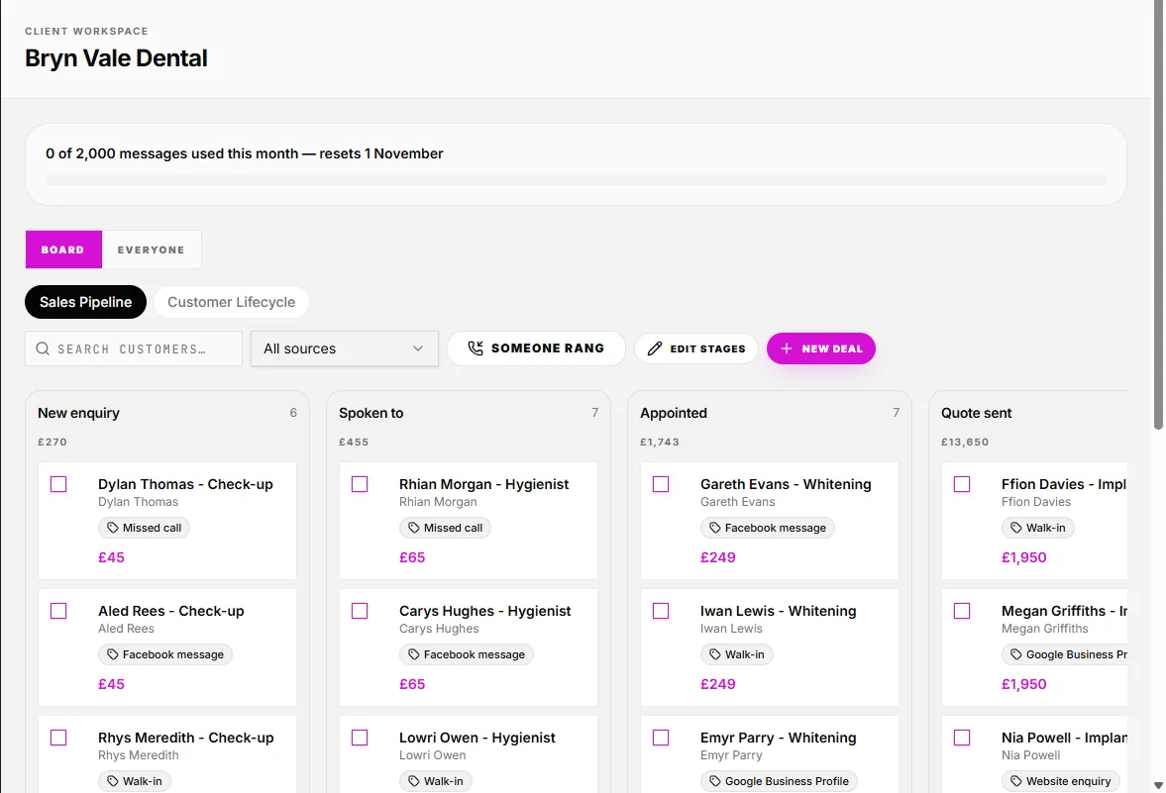1166x793 pixels.
Task: Click the tag icon on Rhian Morgan's Missed call
Action: 413,528
